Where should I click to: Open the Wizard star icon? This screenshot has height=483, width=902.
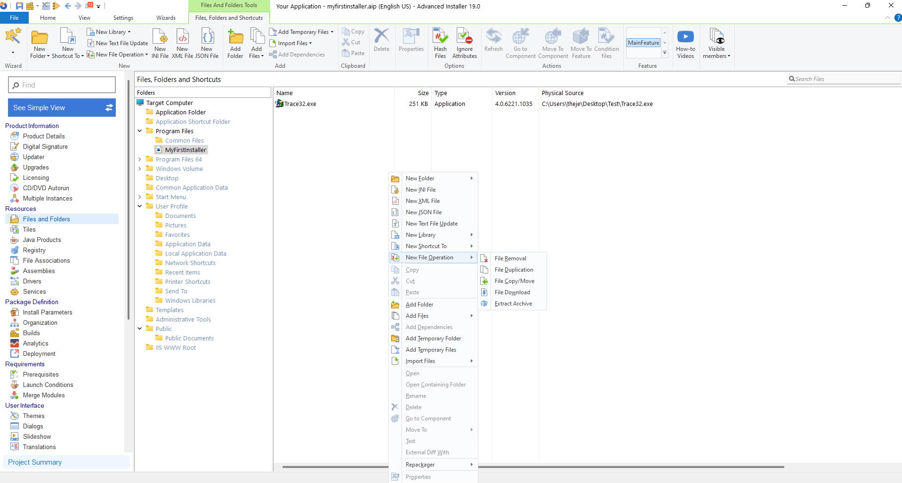click(x=13, y=36)
